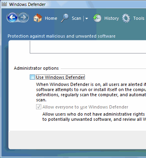
Task: Click the Scan magnifying glass icon
Action: click(65, 18)
